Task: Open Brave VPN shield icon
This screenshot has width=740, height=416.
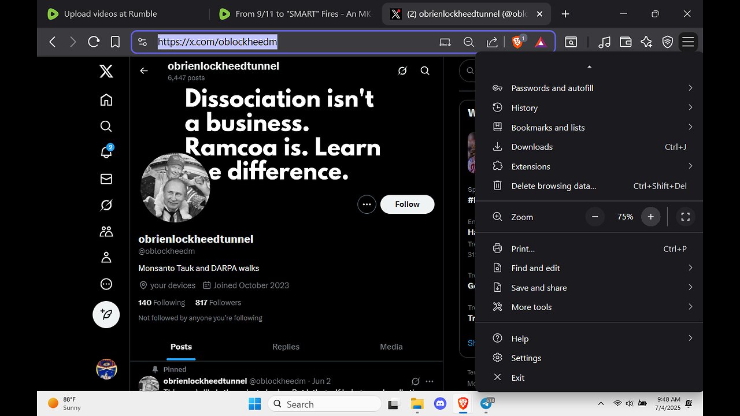Action: [x=668, y=42]
